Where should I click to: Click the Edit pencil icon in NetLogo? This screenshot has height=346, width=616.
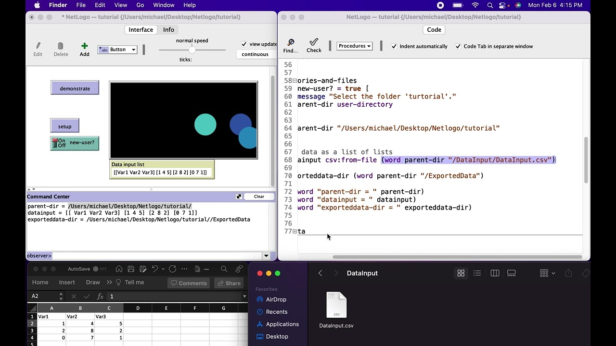click(x=38, y=46)
